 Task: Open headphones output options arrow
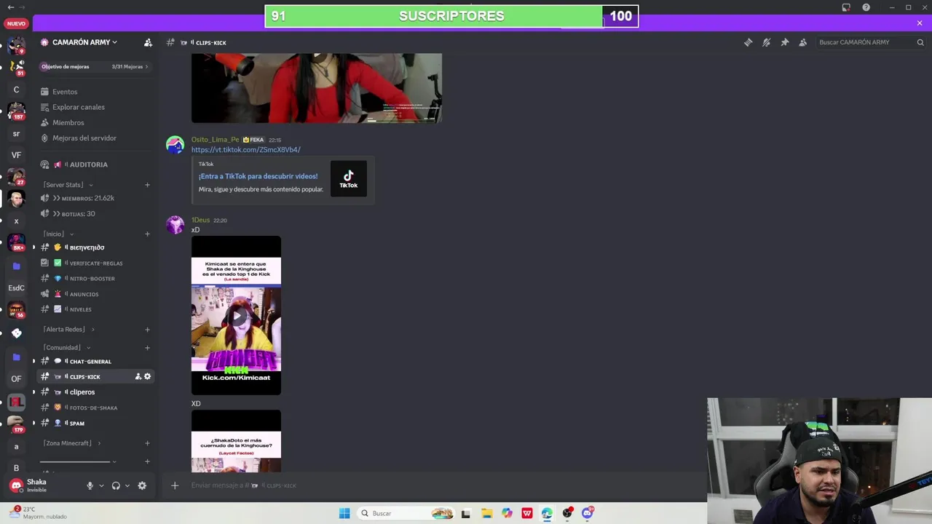pos(127,485)
